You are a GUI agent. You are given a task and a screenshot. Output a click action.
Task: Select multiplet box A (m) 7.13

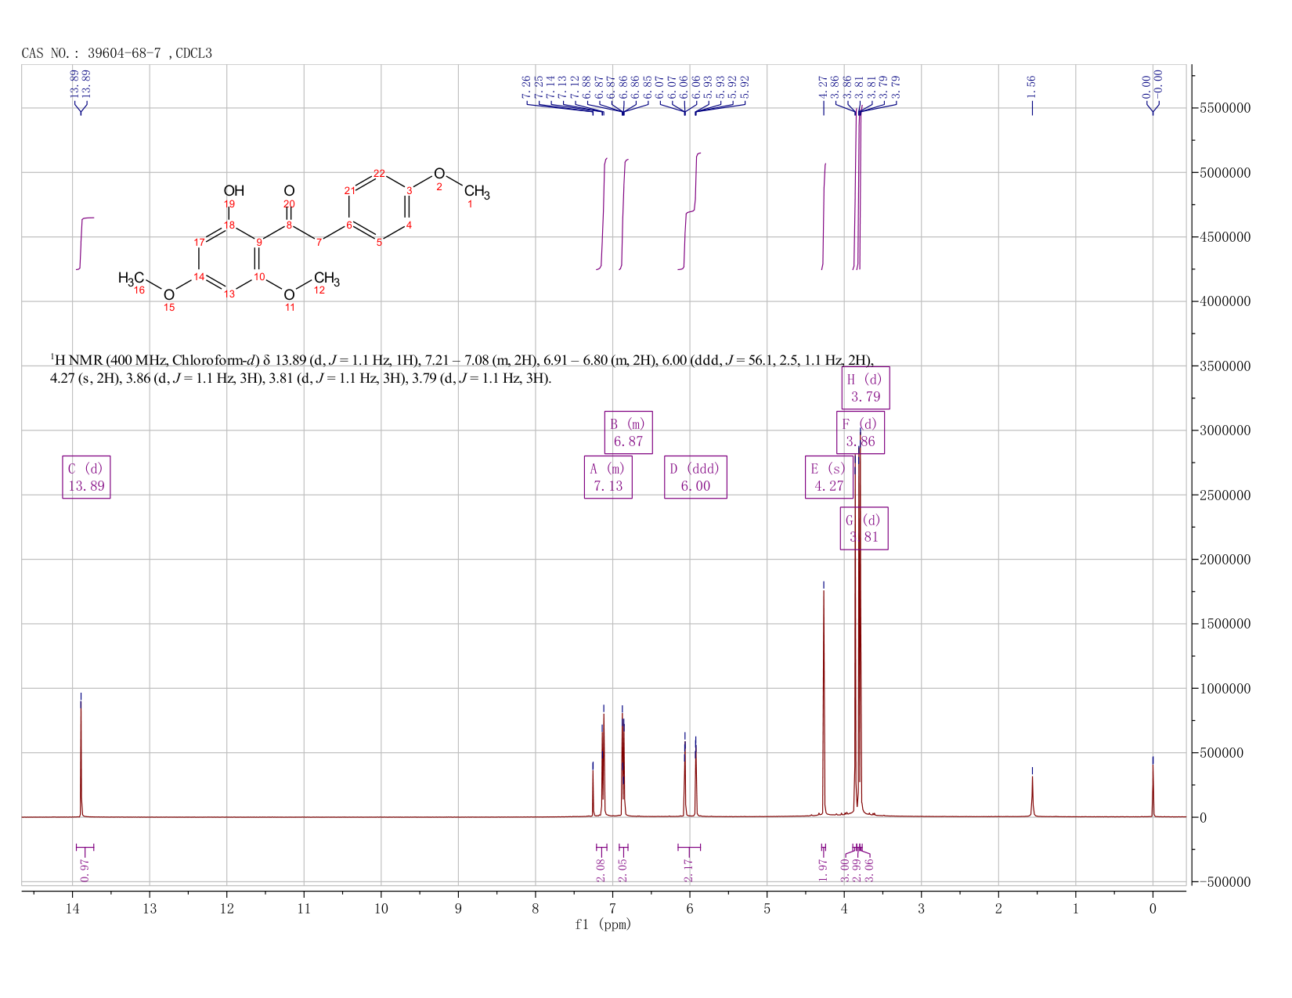pos(608,477)
